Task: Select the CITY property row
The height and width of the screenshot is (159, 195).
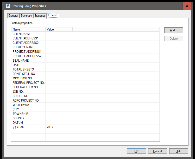Action: tap(85, 109)
